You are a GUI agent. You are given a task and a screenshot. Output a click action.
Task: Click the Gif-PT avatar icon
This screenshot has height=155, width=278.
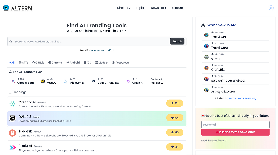pyautogui.click(x=206, y=57)
